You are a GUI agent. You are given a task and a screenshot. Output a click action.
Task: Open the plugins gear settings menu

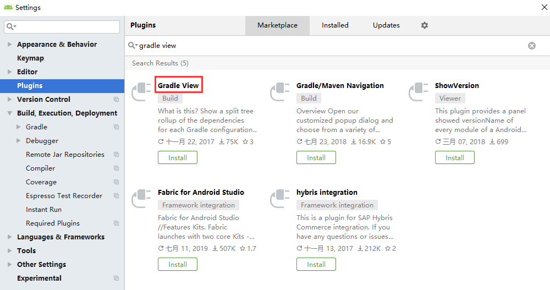coord(424,25)
